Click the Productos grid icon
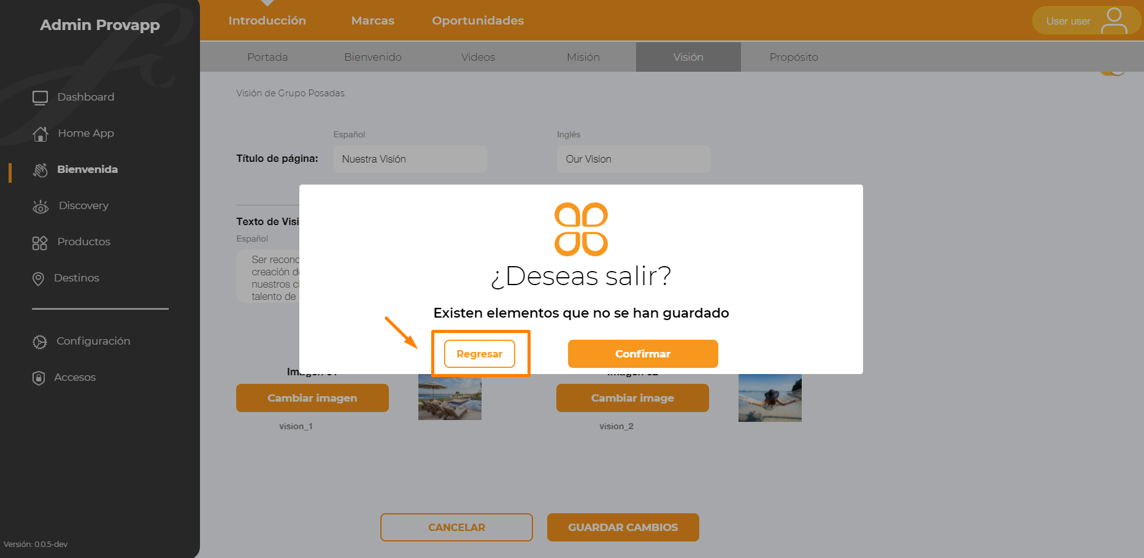The width and height of the screenshot is (1144, 558). tap(40, 243)
